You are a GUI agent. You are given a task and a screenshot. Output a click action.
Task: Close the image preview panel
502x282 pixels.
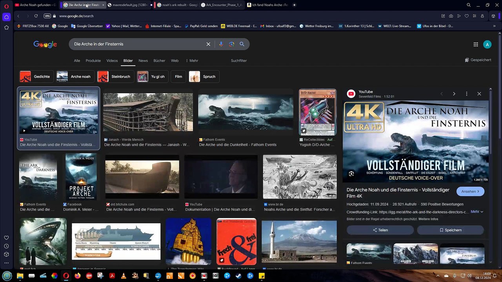pos(479,94)
